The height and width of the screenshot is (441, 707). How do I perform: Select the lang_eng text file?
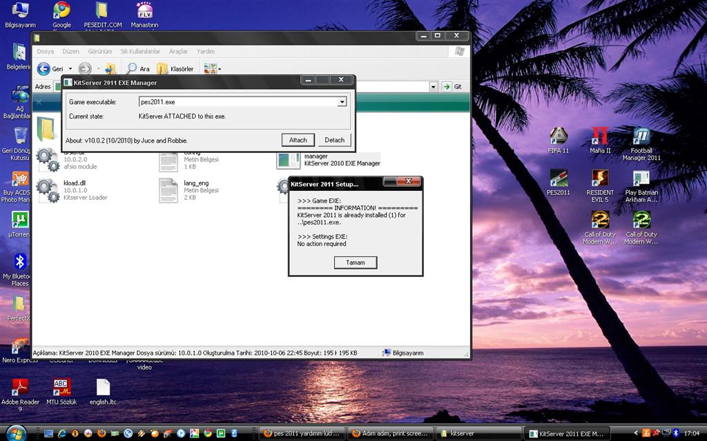pyautogui.click(x=189, y=190)
